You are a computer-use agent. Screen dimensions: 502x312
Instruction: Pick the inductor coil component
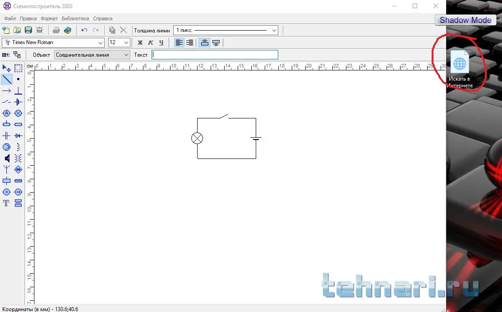click(x=18, y=147)
